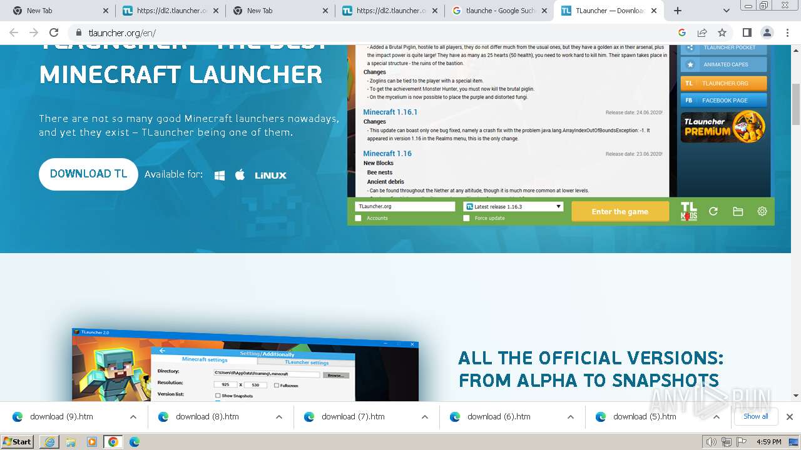The width and height of the screenshot is (801, 450).
Task: Open media player taskbar icon
Action: (92, 442)
